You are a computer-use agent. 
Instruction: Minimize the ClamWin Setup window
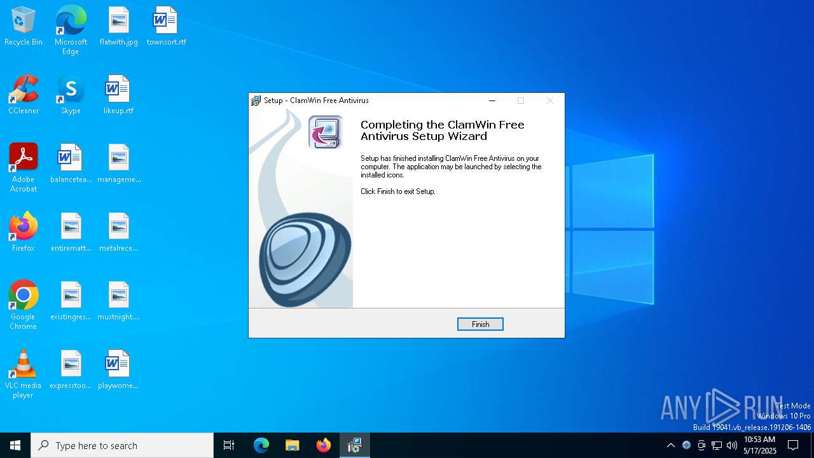coord(492,101)
